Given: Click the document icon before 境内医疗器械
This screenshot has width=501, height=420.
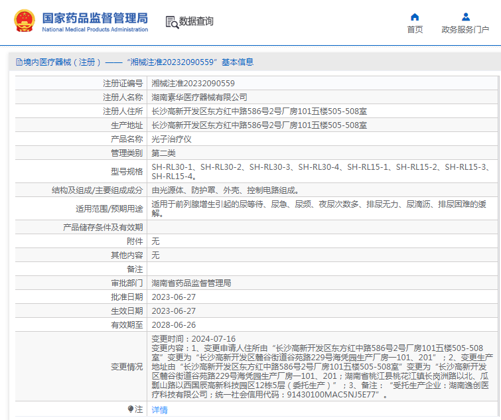Looking at the screenshot, I should [x=19, y=62].
